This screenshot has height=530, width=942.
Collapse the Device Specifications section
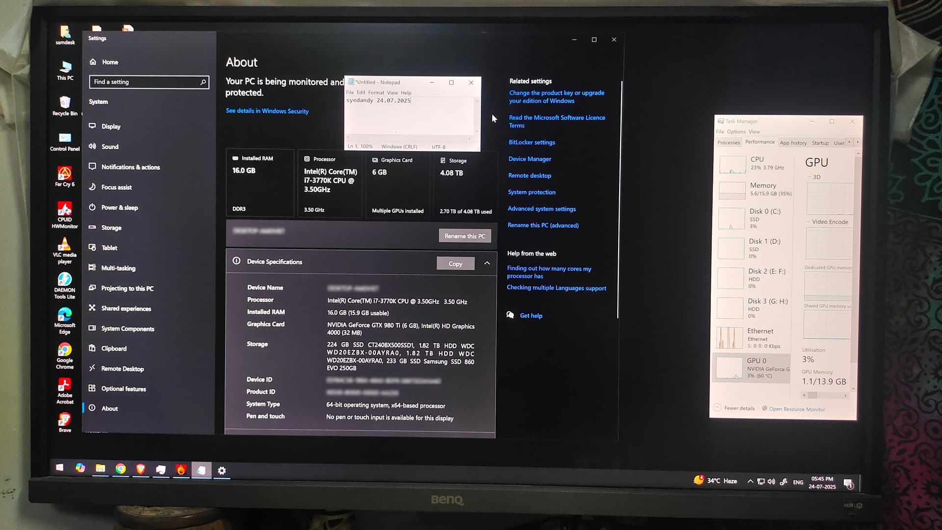click(x=487, y=263)
